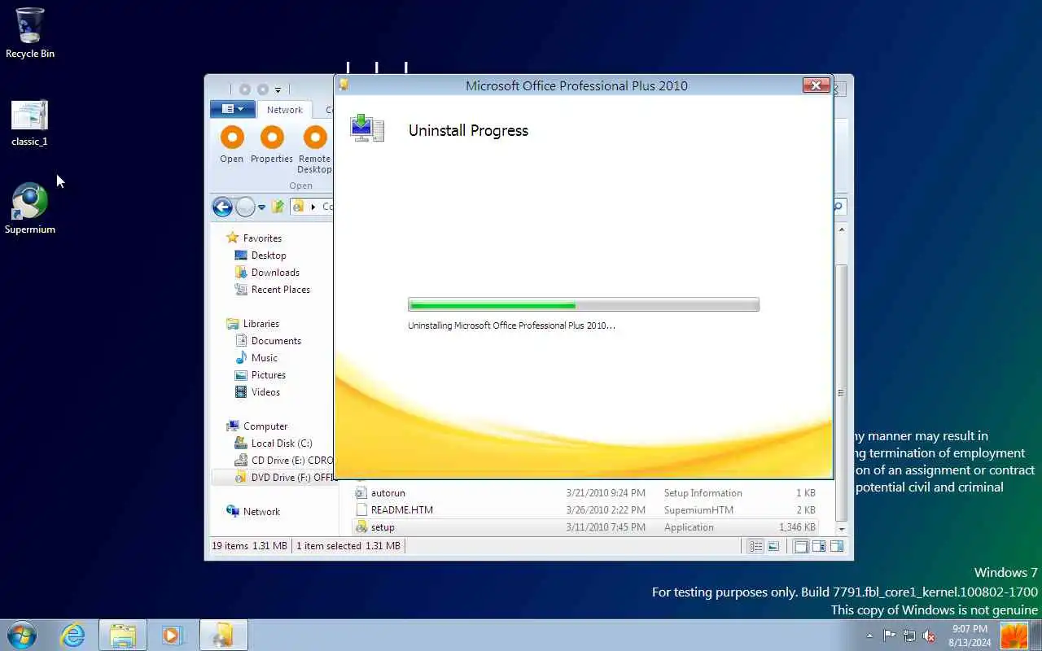Screen dimensions: 1042x651
Task: Open Windows Media Player from taskbar
Action: pos(172,635)
